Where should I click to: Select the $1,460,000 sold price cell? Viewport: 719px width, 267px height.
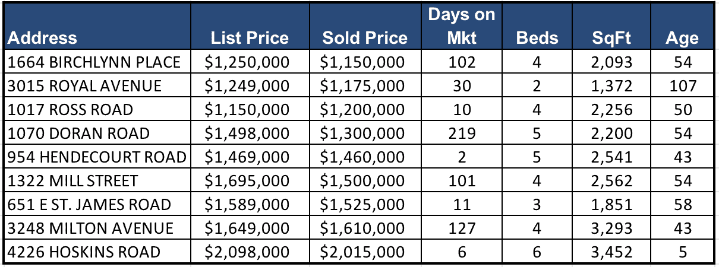point(362,157)
